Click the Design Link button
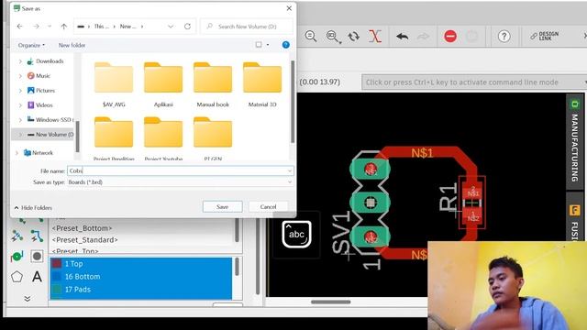 (544, 37)
